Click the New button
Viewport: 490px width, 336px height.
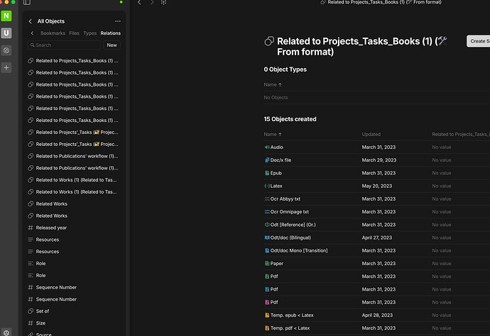coord(111,45)
